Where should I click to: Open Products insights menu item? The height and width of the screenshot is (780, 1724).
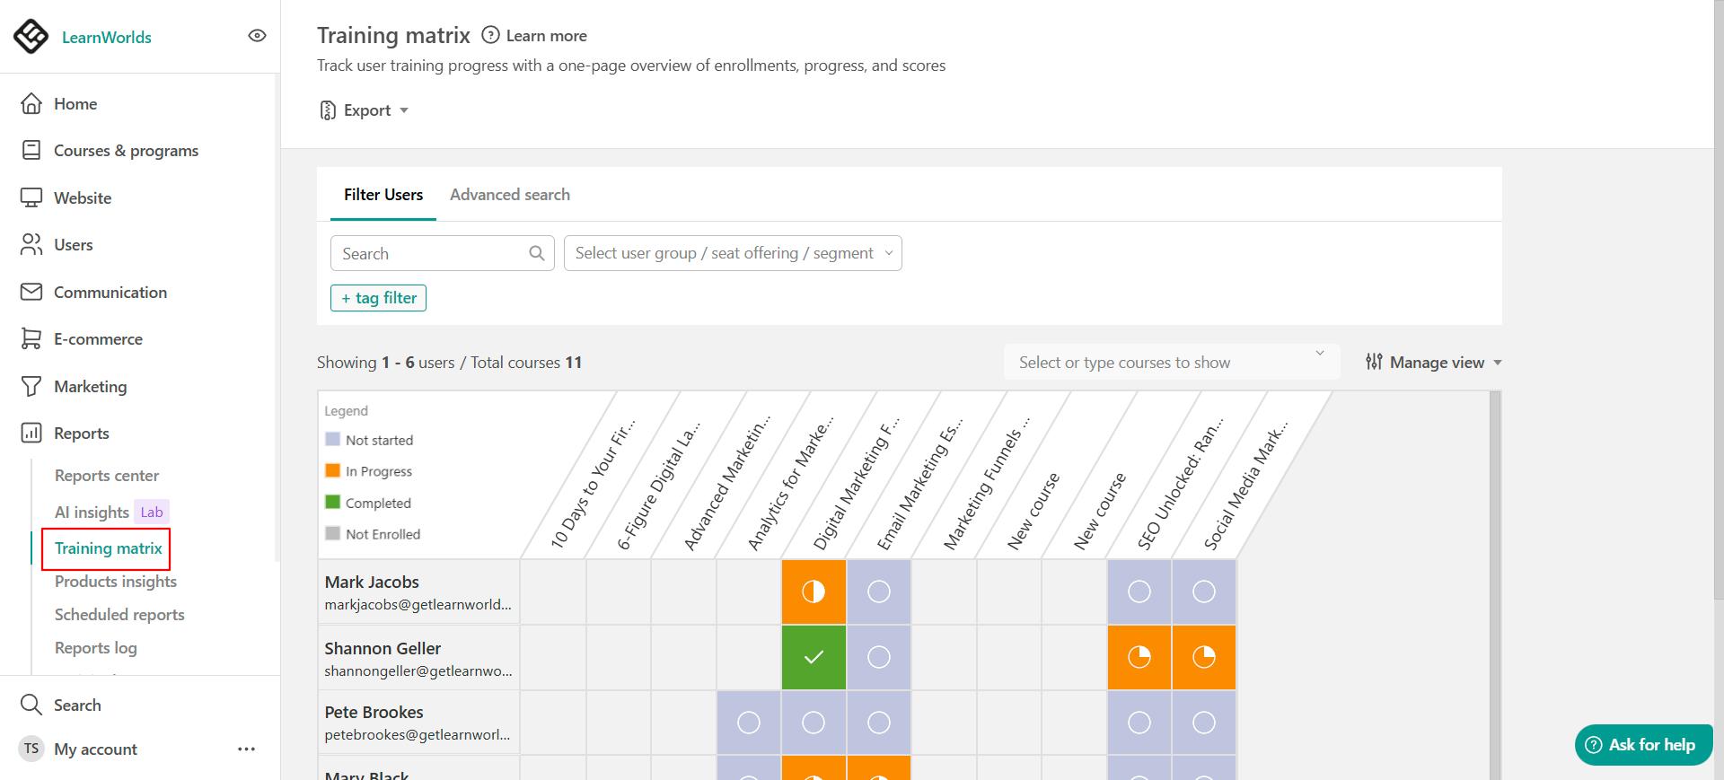click(x=116, y=581)
